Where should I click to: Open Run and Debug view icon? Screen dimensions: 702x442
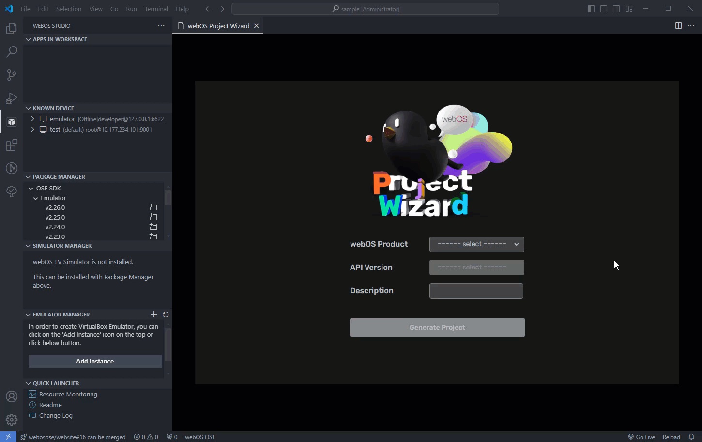pyautogui.click(x=12, y=98)
